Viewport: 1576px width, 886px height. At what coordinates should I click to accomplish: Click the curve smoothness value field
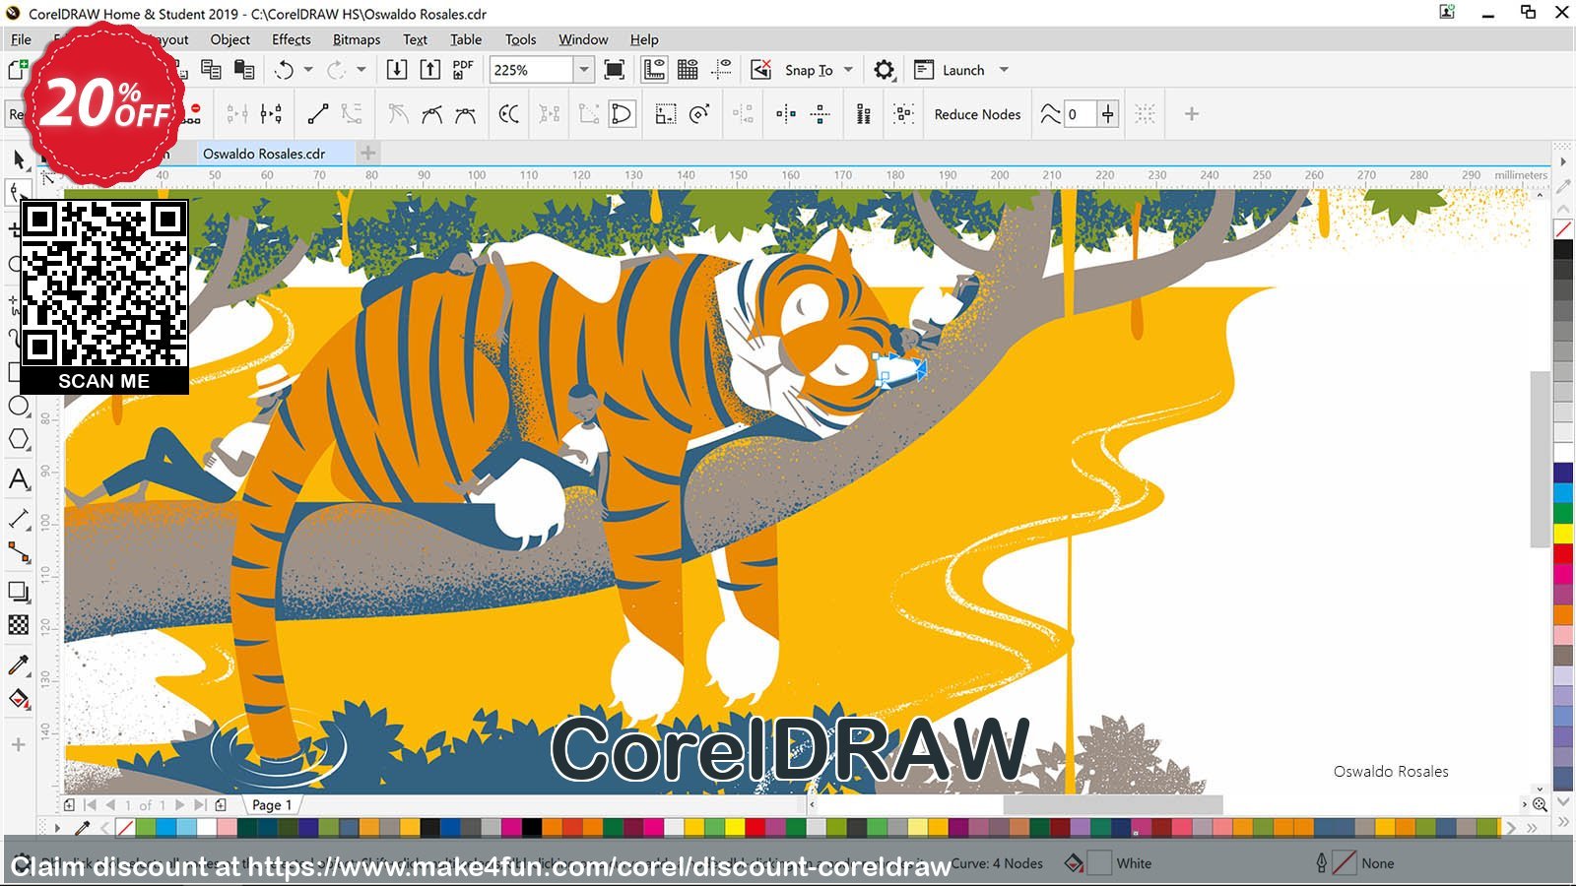(1080, 114)
